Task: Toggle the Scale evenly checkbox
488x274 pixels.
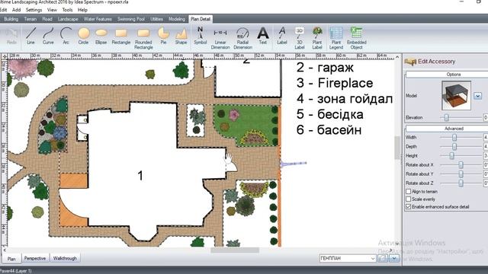Action: [409, 199]
